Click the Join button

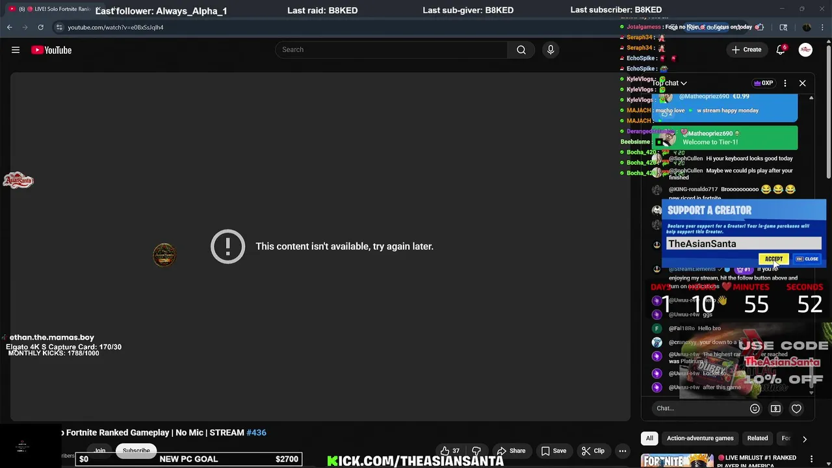pos(99,450)
